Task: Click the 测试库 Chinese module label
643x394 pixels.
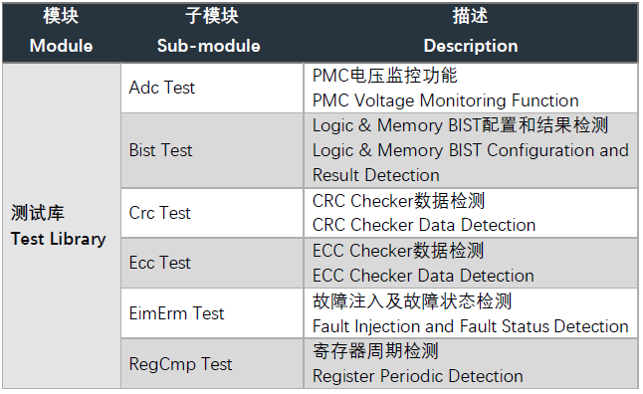Action: pos(37,213)
